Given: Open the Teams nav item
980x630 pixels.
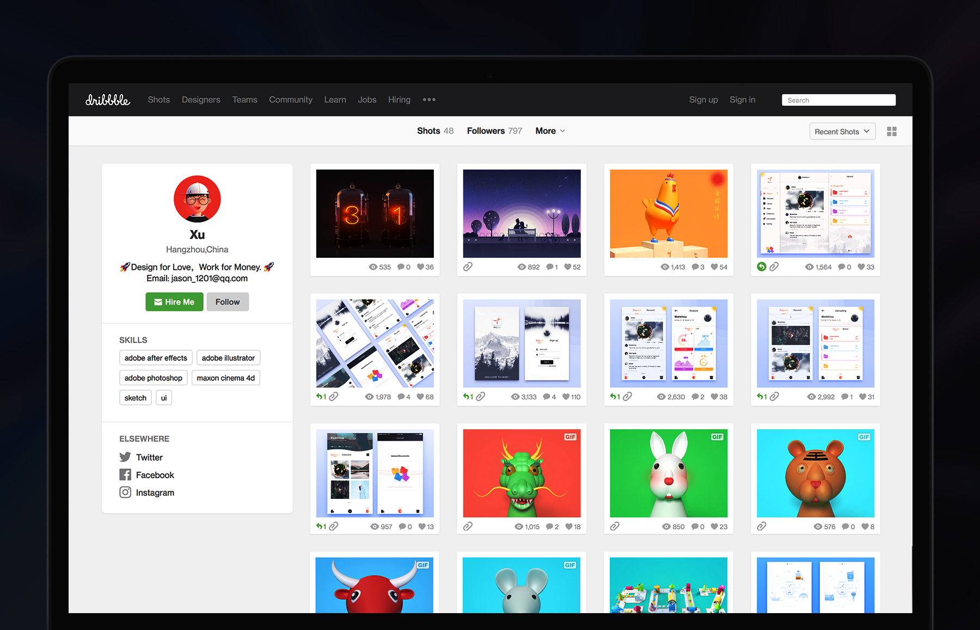Looking at the screenshot, I should tap(244, 100).
